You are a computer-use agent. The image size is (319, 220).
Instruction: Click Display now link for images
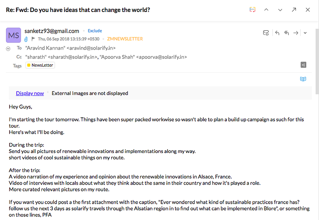pyautogui.click(x=30, y=93)
